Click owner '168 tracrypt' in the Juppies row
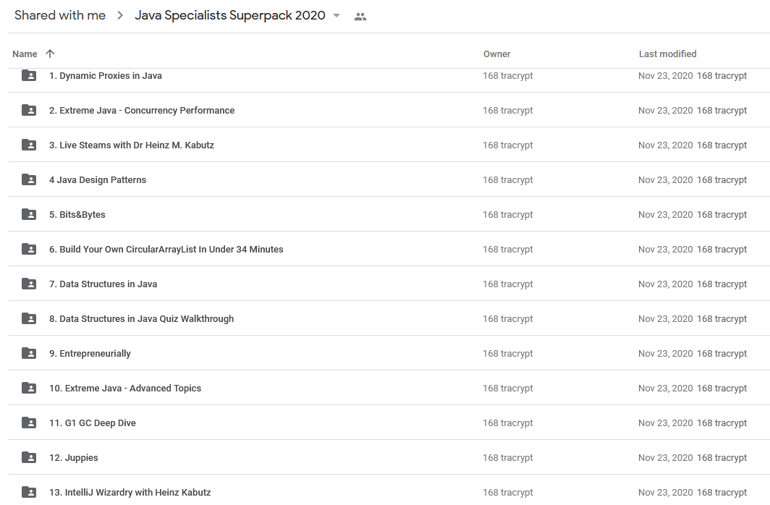 (508, 458)
